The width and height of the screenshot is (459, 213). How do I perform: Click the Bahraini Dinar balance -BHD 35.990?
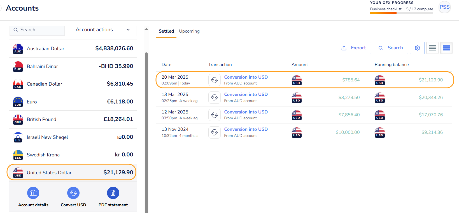point(116,66)
